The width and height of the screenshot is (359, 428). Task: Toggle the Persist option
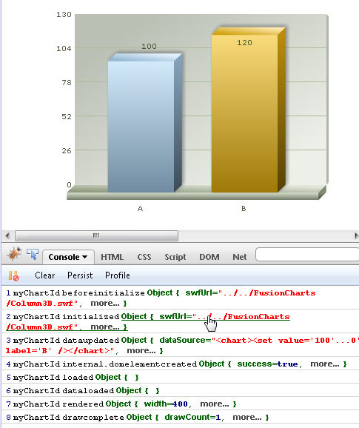coord(80,275)
